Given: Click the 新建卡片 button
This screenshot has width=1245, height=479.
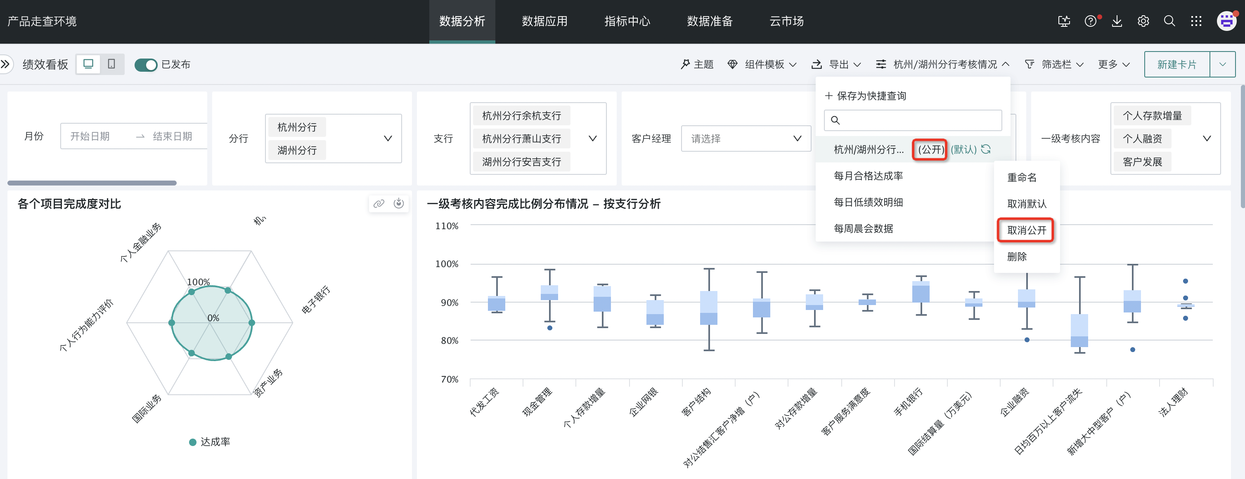Looking at the screenshot, I should tap(1177, 64).
